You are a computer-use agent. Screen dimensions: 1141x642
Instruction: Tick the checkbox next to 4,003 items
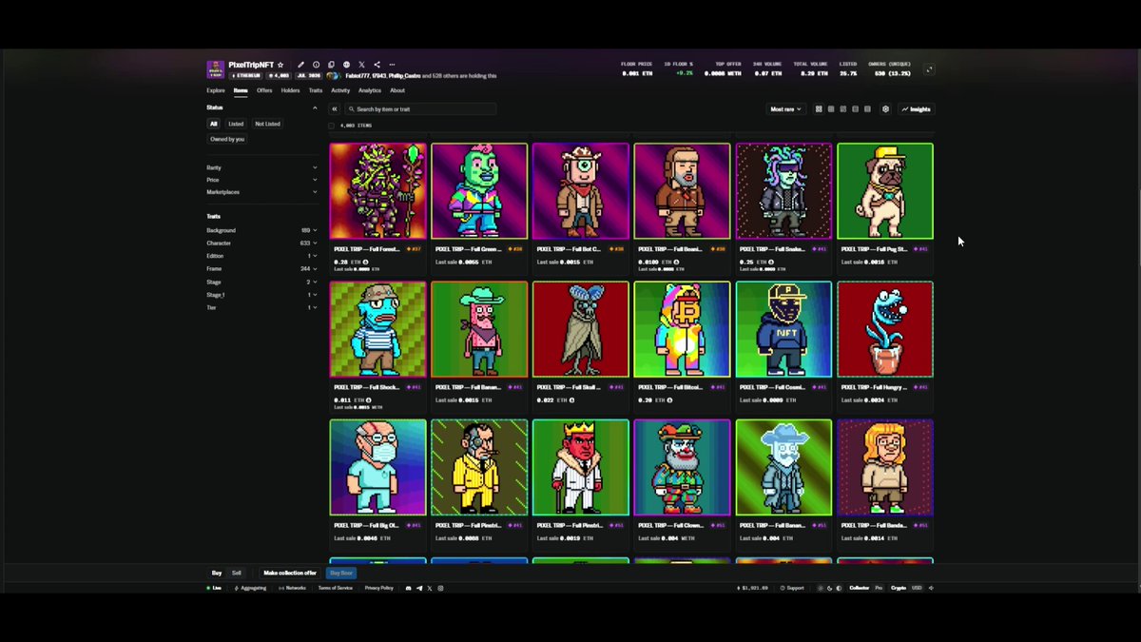click(x=332, y=126)
